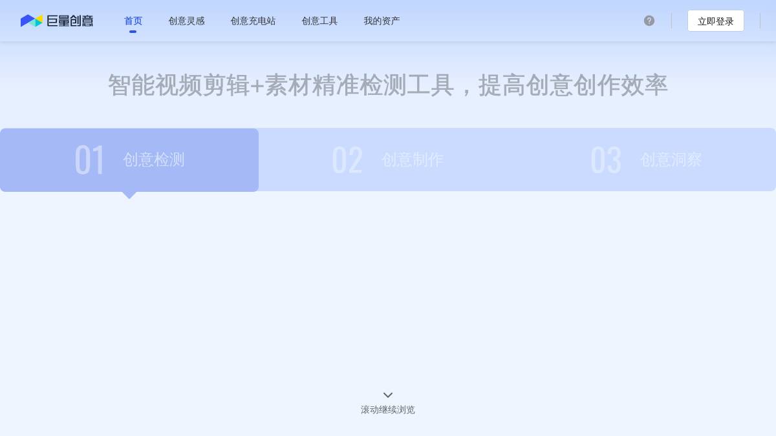776x436 pixels.
Task: Open the 创意充电站 menu item
Action: tap(253, 21)
